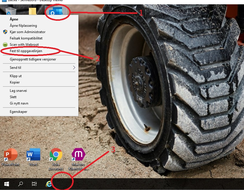Select Gi nytt navn

tap(39, 103)
